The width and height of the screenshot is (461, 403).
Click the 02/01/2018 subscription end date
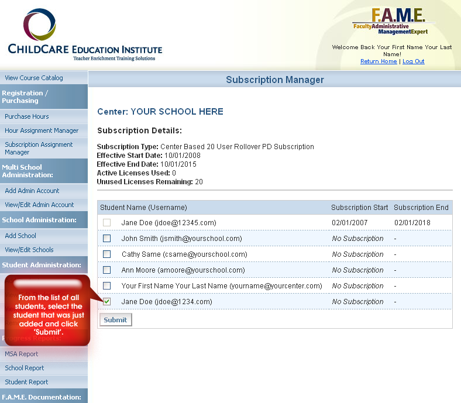[x=412, y=223]
